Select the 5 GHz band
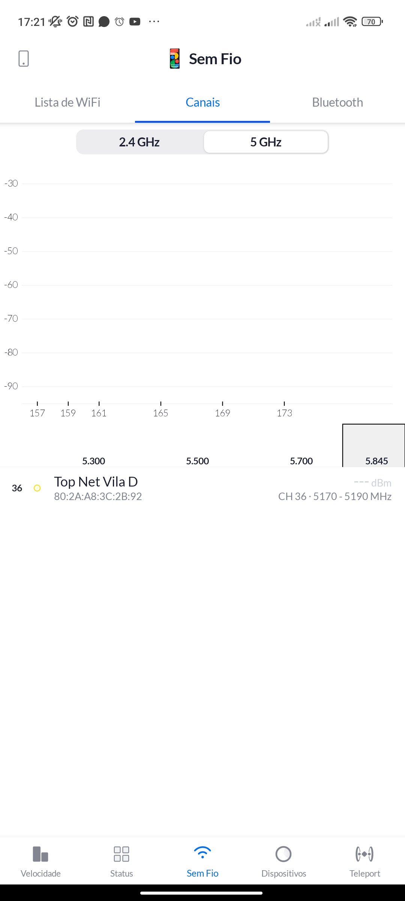This screenshot has width=405, height=901. click(266, 142)
